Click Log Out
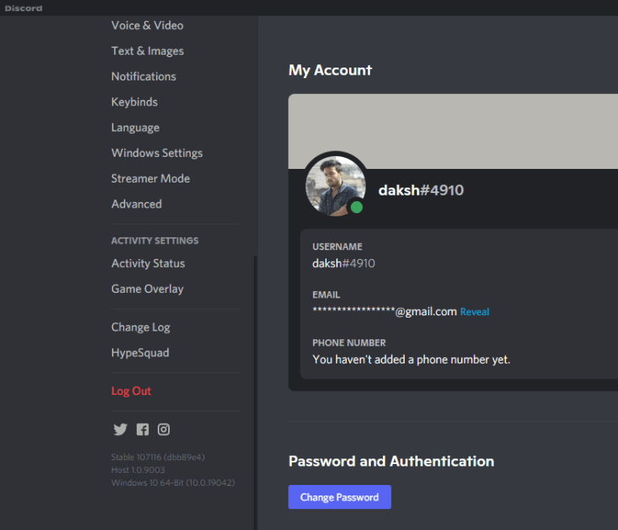The height and width of the screenshot is (530, 618). tap(131, 391)
